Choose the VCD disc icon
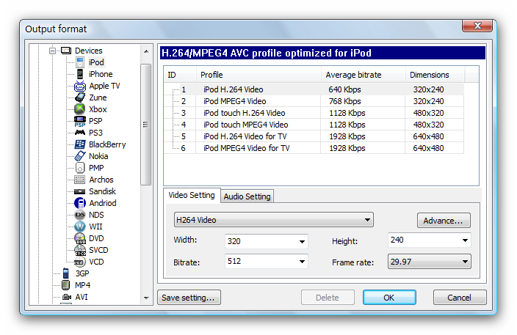The height and width of the screenshot is (335, 517). coord(80,262)
